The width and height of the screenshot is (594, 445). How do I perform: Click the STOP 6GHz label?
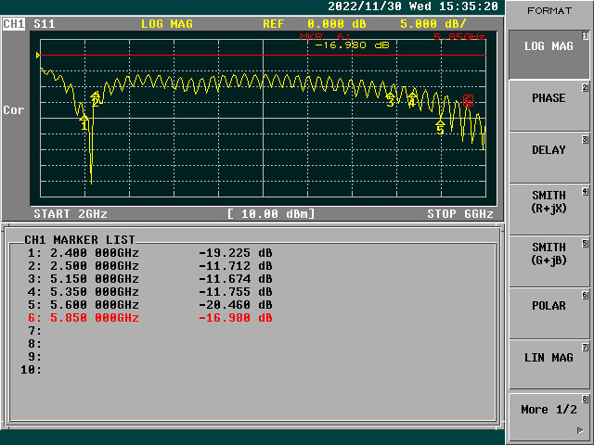tap(460, 214)
